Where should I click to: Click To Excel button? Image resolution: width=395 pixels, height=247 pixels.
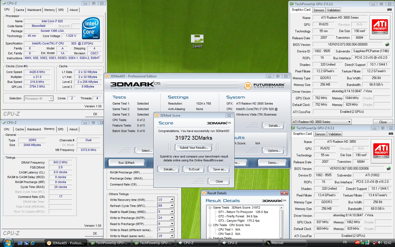[194, 169]
